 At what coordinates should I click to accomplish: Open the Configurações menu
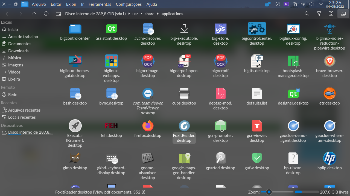(129, 4)
